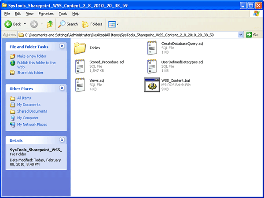Screen dimensions: 264x198
Task: Open the Back history dropdown arrow
Action: pos(25,24)
